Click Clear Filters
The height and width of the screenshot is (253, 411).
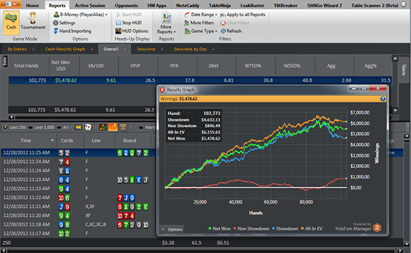coord(235,23)
